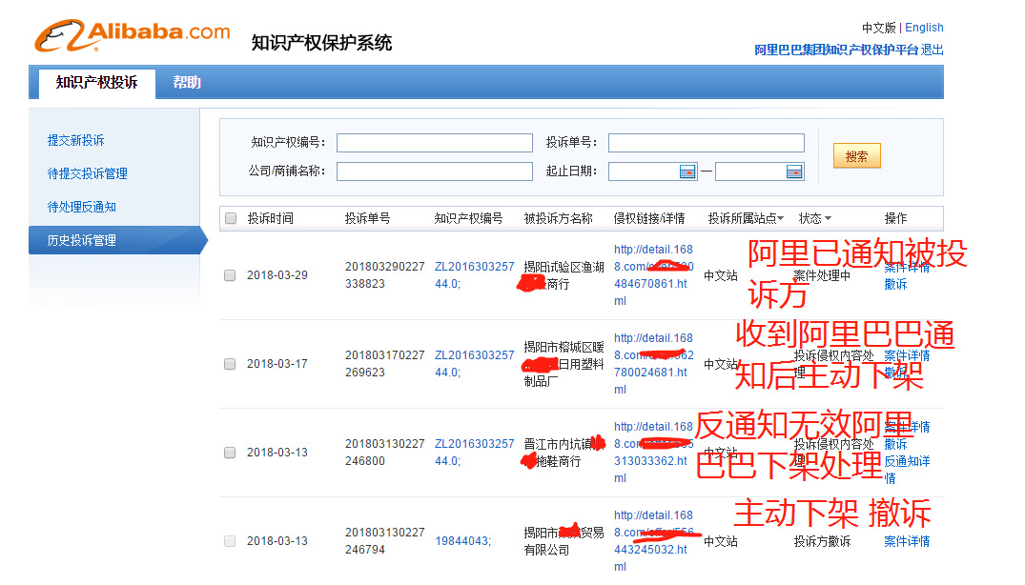Switch the site language to English
Viewport: 1025px width, 585px height.
[923, 27]
